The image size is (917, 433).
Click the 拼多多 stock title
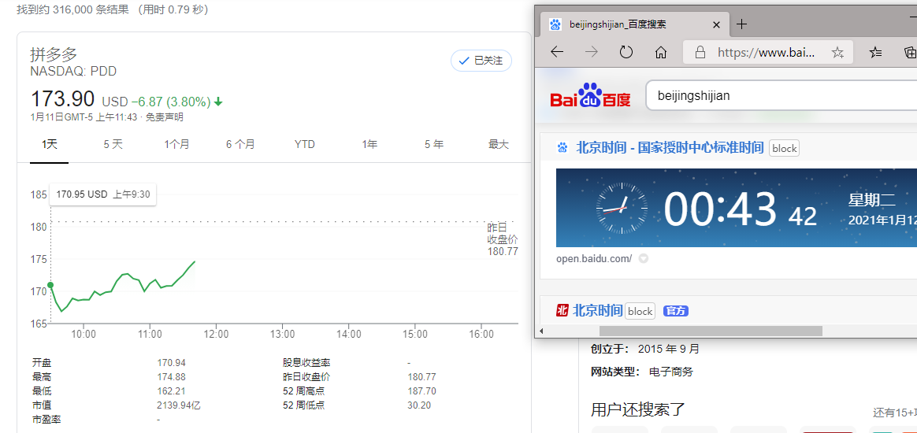click(54, 54)
